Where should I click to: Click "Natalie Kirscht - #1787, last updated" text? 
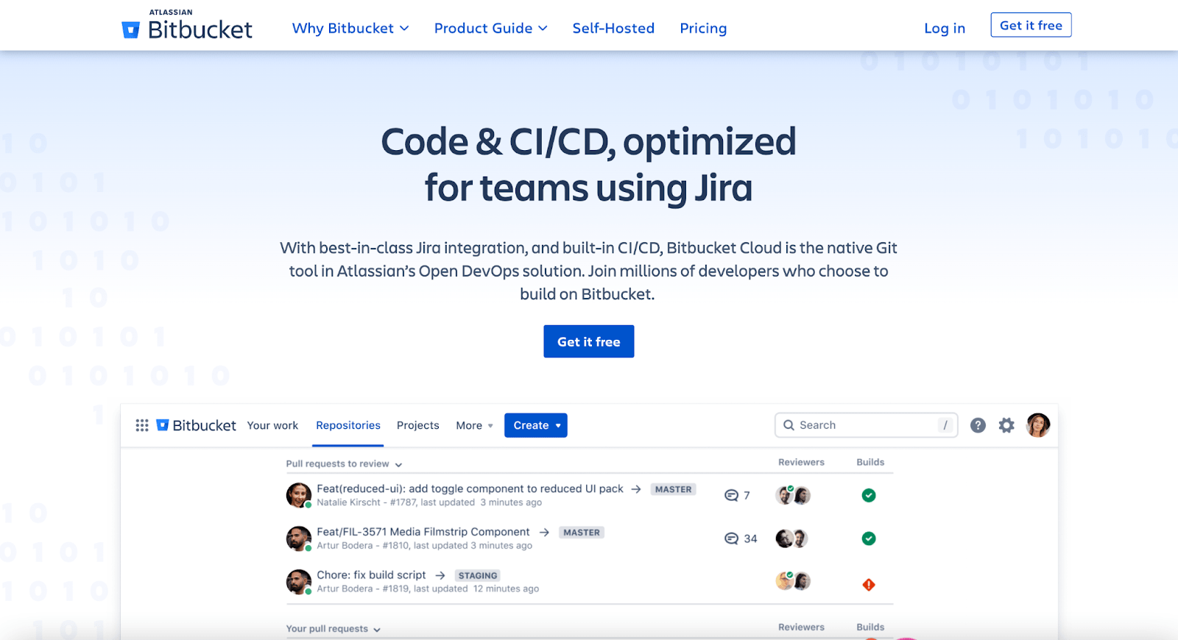tap(396, 502)
